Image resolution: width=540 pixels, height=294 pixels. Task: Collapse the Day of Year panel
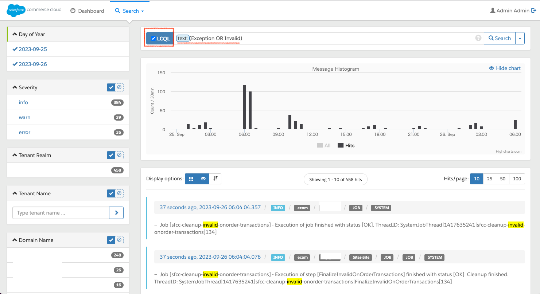coord(29,34)
